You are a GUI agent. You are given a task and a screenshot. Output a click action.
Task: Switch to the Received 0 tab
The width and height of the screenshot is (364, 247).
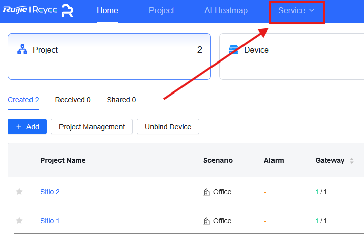pos(73,100)
